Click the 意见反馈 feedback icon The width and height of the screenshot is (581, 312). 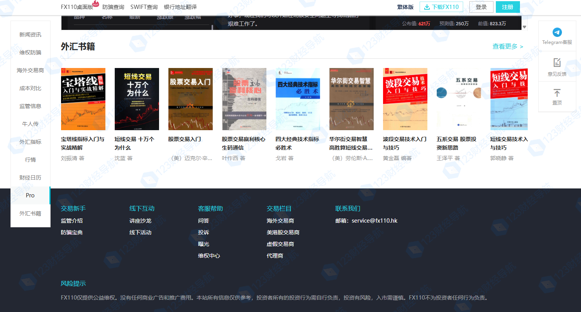[x=557, y=63]
